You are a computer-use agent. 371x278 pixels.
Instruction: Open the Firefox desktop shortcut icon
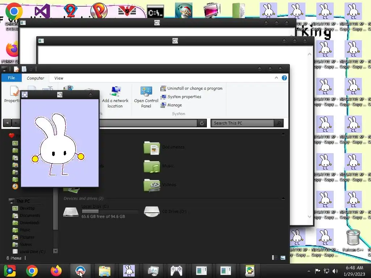coord(12,49)
